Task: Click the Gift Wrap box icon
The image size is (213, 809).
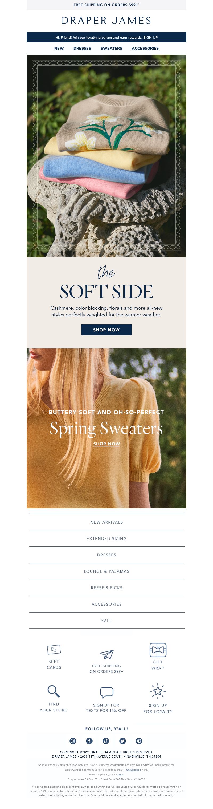Action: pyautogui.click(x=158, y=650)
